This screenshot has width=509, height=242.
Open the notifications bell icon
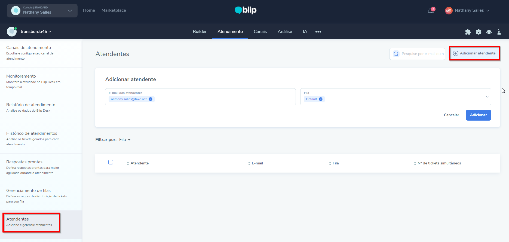(431, 11)
